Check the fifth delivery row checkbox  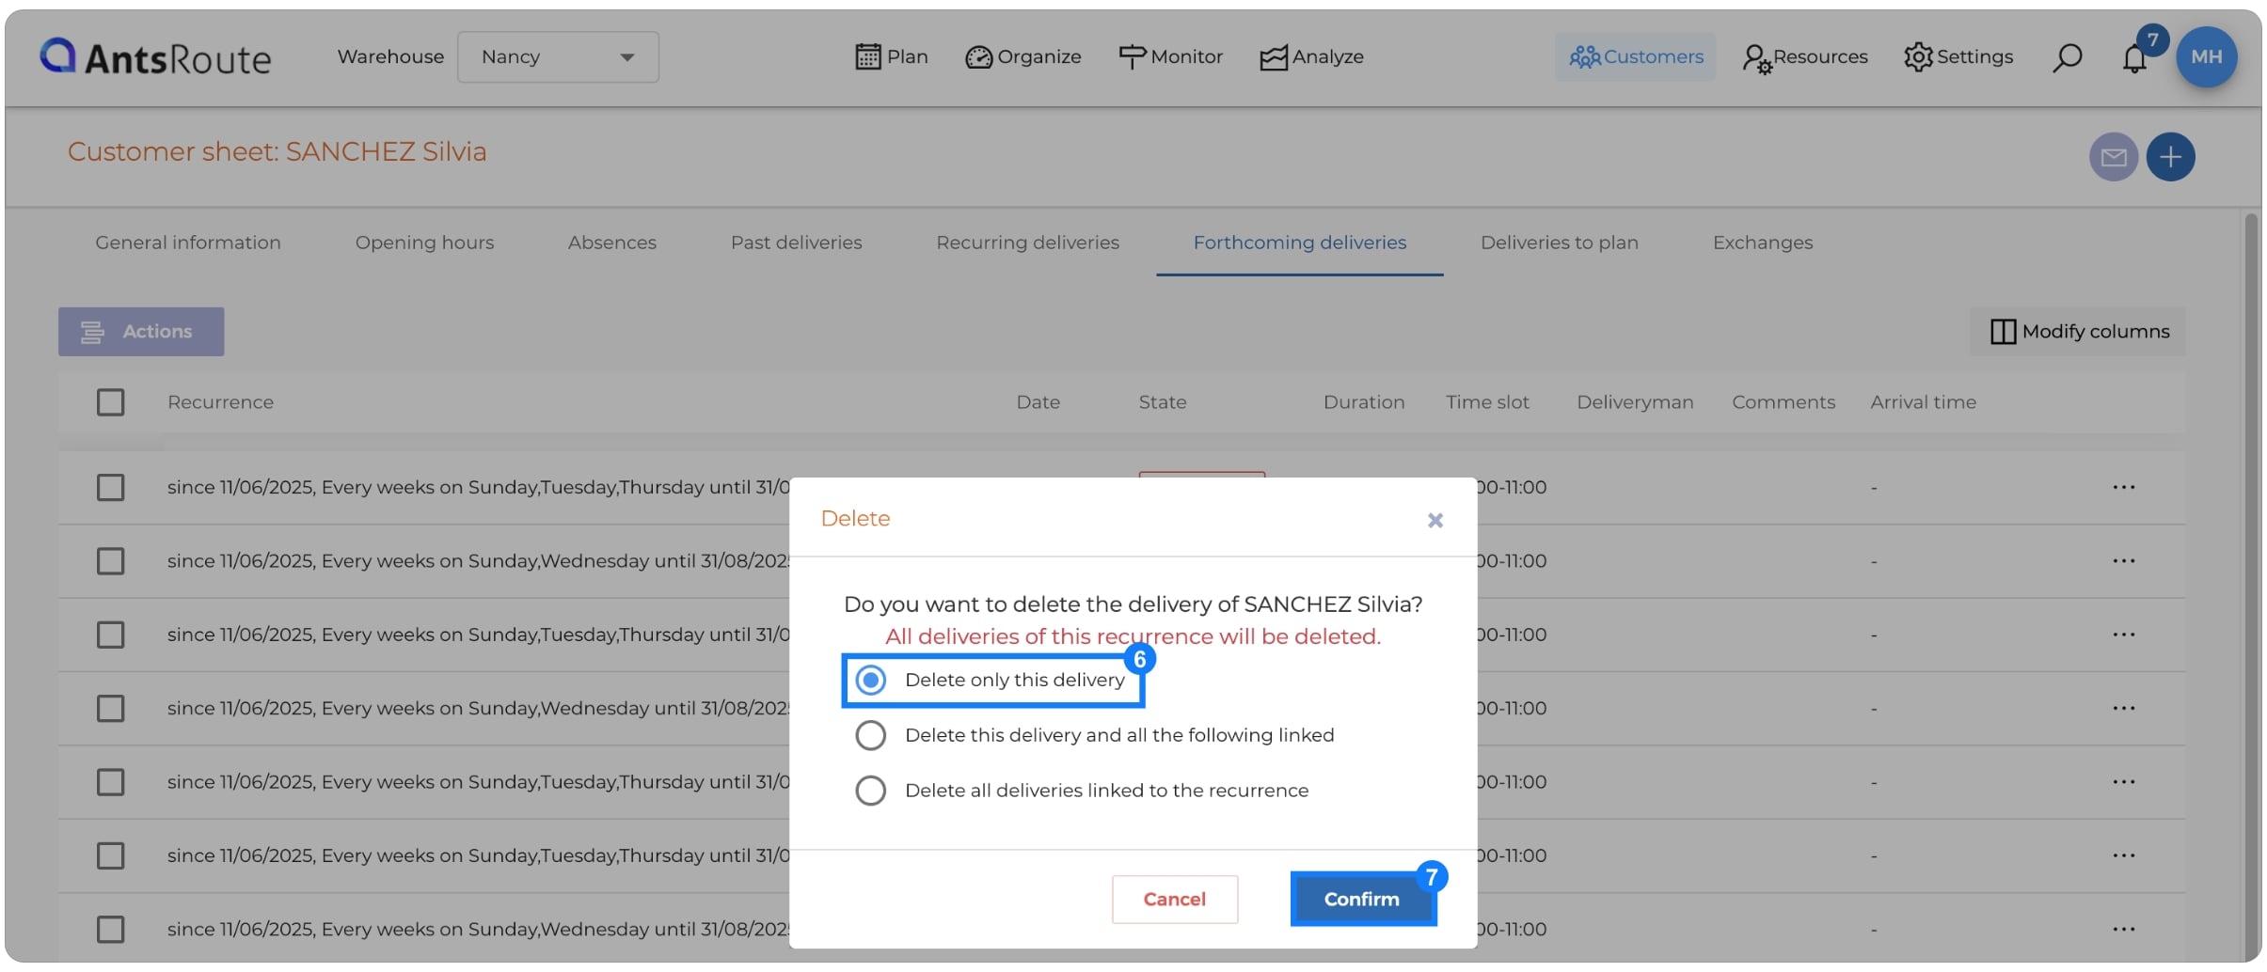(110, 782)
